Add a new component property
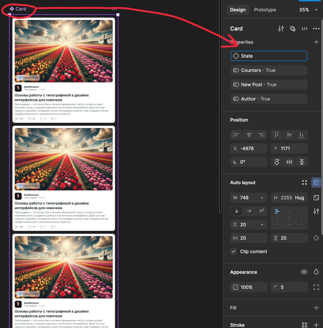Screen dimensions: 323x328 (316, 42)
